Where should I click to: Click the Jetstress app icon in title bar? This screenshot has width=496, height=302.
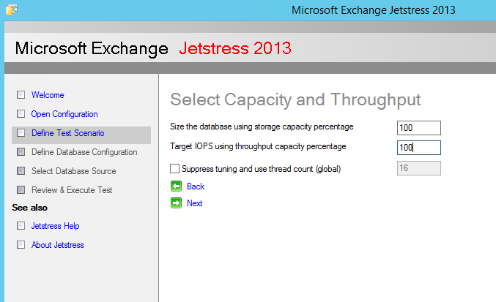click(11, 10)
